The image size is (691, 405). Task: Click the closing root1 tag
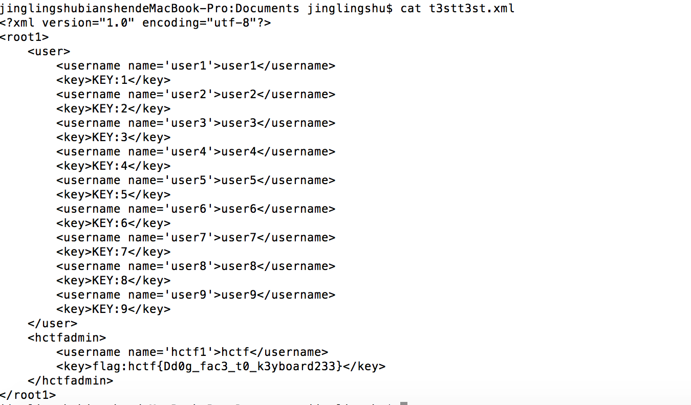[28, 395]
